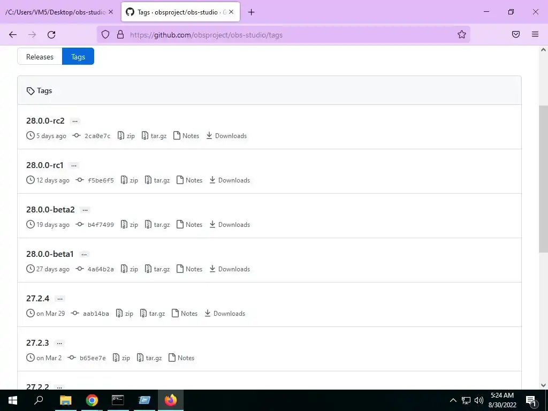Open the 28.0.0-beta1 tag

pos(50,254)
